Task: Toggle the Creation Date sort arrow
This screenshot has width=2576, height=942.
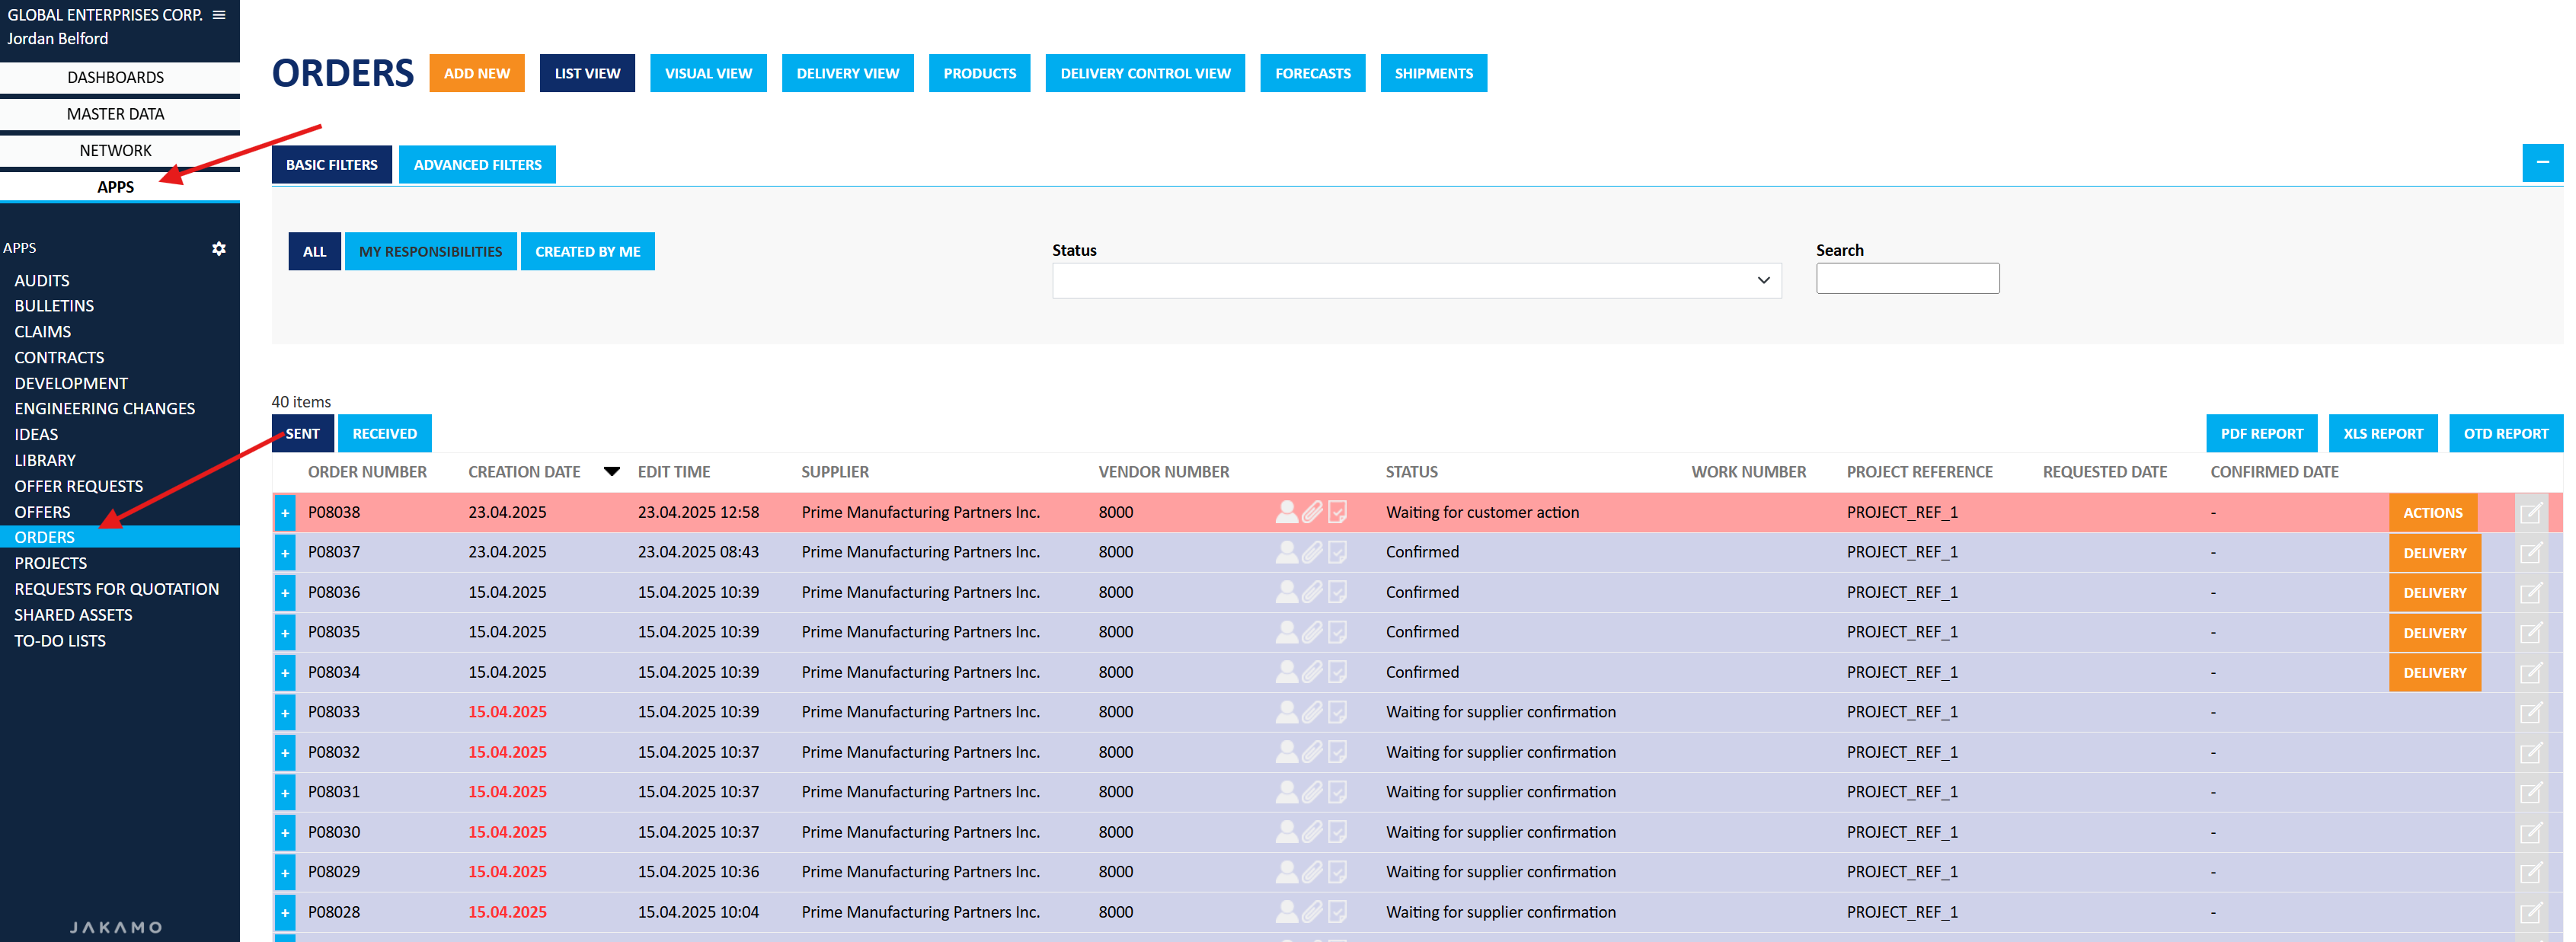Action: 612,471
